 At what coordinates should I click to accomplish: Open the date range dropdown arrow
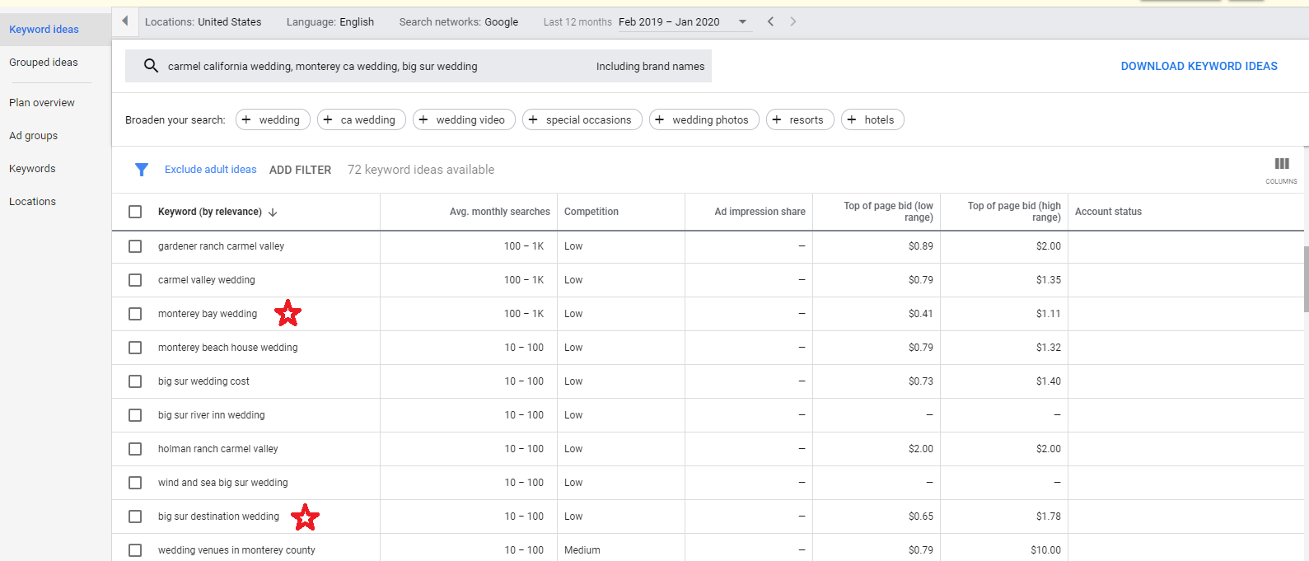[x=742, y=22]
